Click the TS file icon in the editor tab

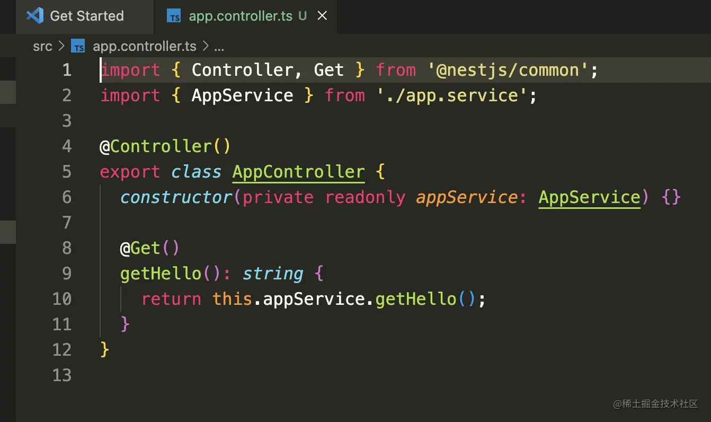174,17
